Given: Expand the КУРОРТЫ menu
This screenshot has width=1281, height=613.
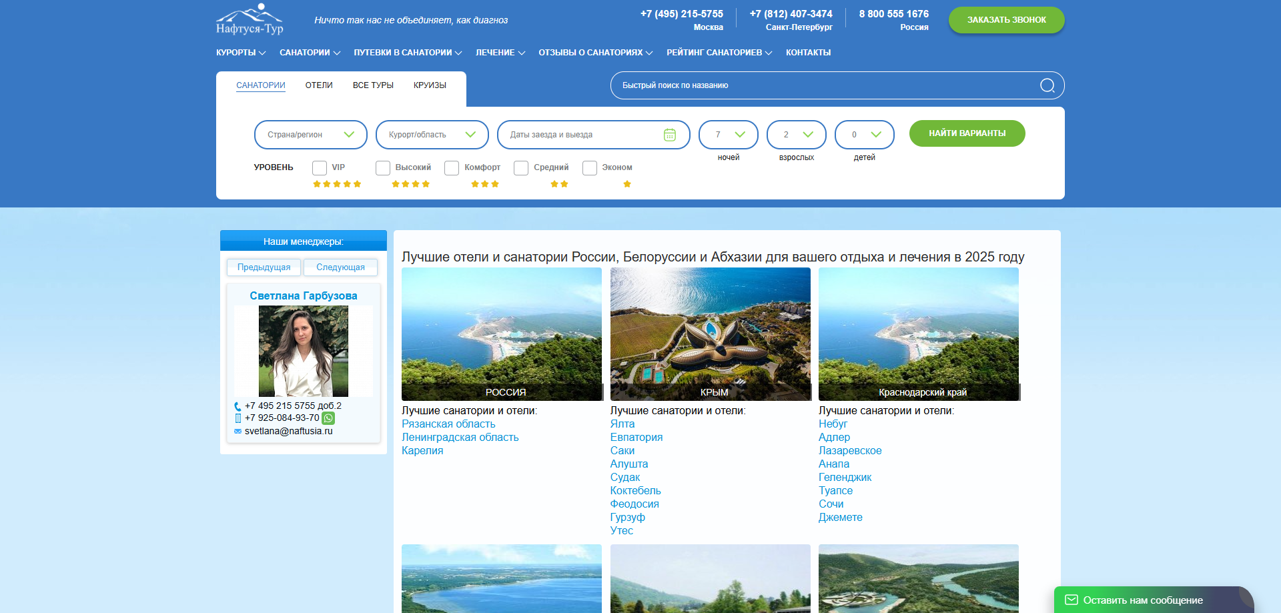Looking at the screenshot, I should click(241, 53).
